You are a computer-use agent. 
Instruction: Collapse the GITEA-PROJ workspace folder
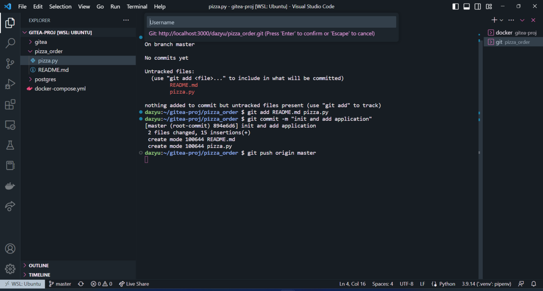pyautogui.click(x=78, y=33)
